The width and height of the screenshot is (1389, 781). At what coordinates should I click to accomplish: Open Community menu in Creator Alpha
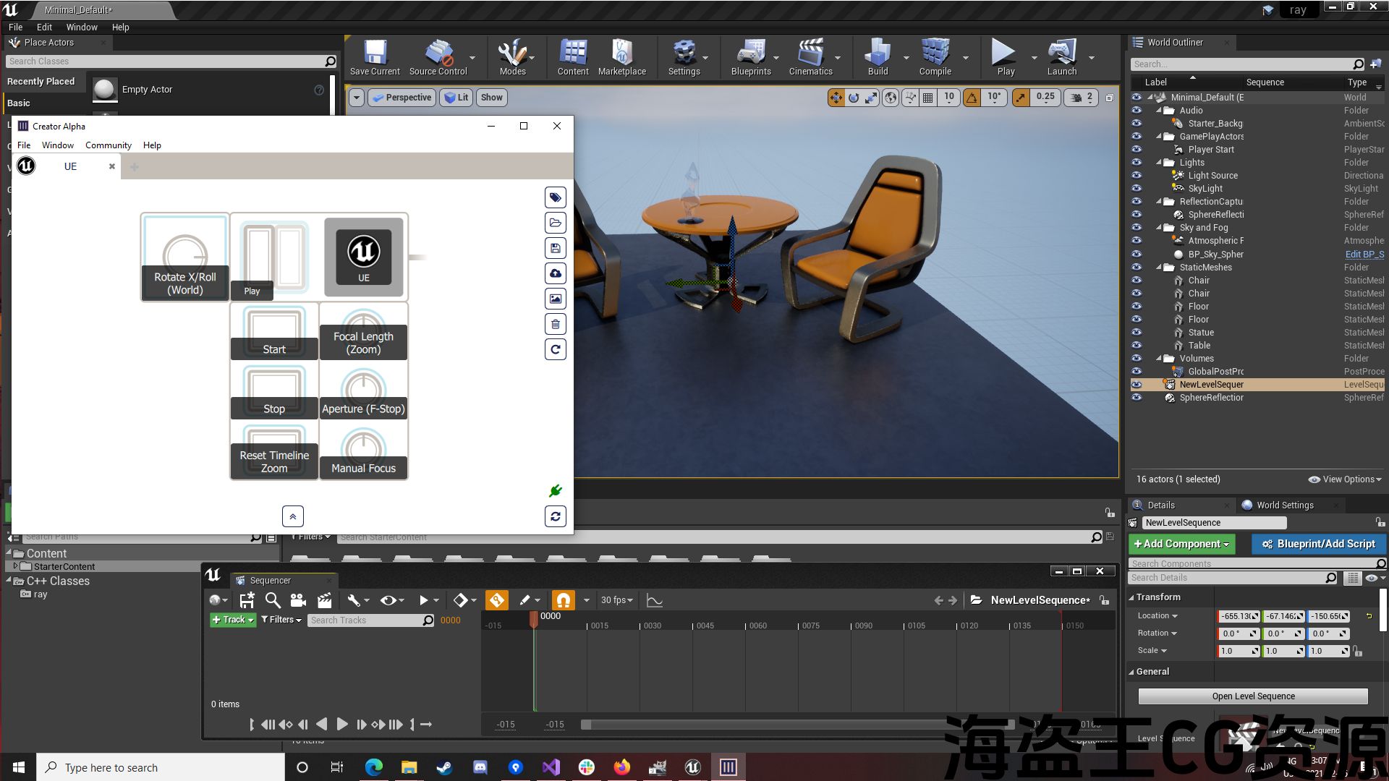coord(108,145)
